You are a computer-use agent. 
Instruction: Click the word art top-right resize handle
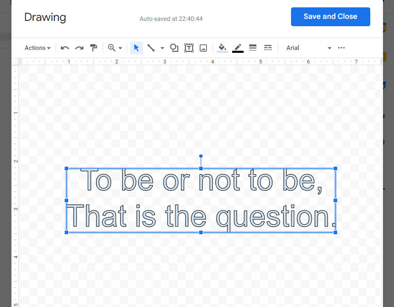[335, 168]
